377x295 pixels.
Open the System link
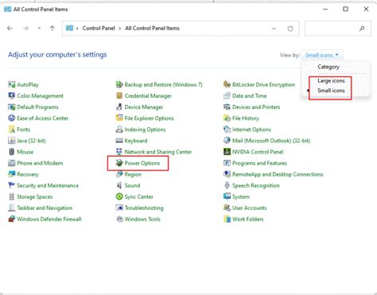[x=241, y=196]
